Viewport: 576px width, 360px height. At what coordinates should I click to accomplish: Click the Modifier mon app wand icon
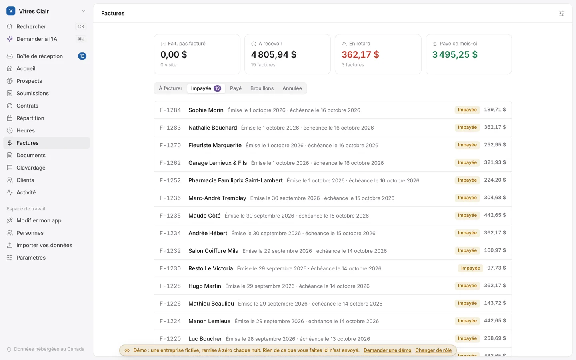[10, 220]
